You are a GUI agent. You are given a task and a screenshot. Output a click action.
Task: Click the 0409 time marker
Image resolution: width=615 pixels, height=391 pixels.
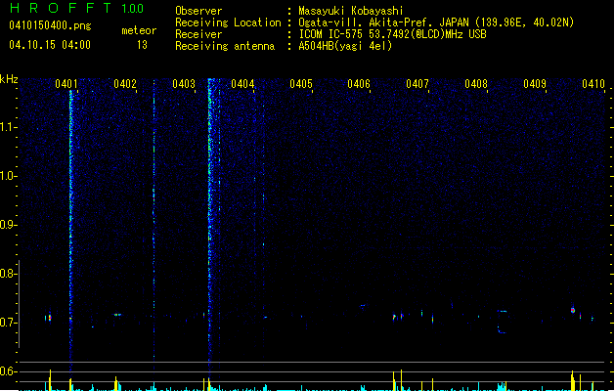[x=535, y=84]
